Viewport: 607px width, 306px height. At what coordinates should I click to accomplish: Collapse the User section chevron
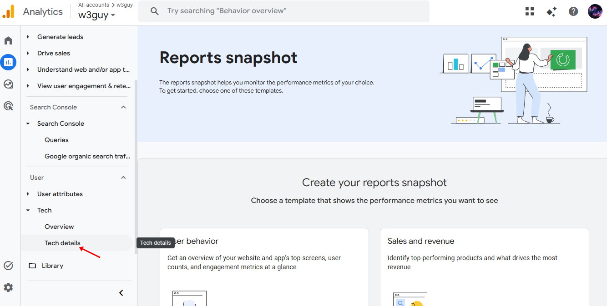point(123,178)
